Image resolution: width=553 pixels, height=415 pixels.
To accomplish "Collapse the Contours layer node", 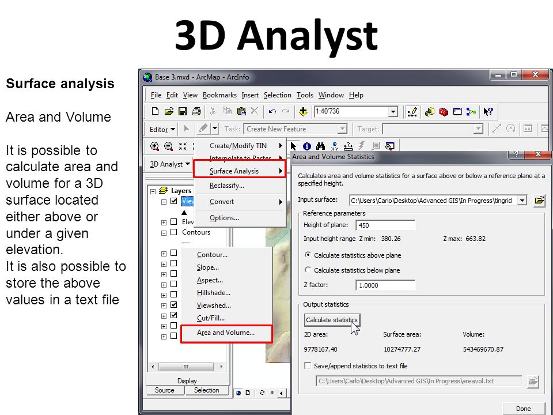I will [164, 233].
